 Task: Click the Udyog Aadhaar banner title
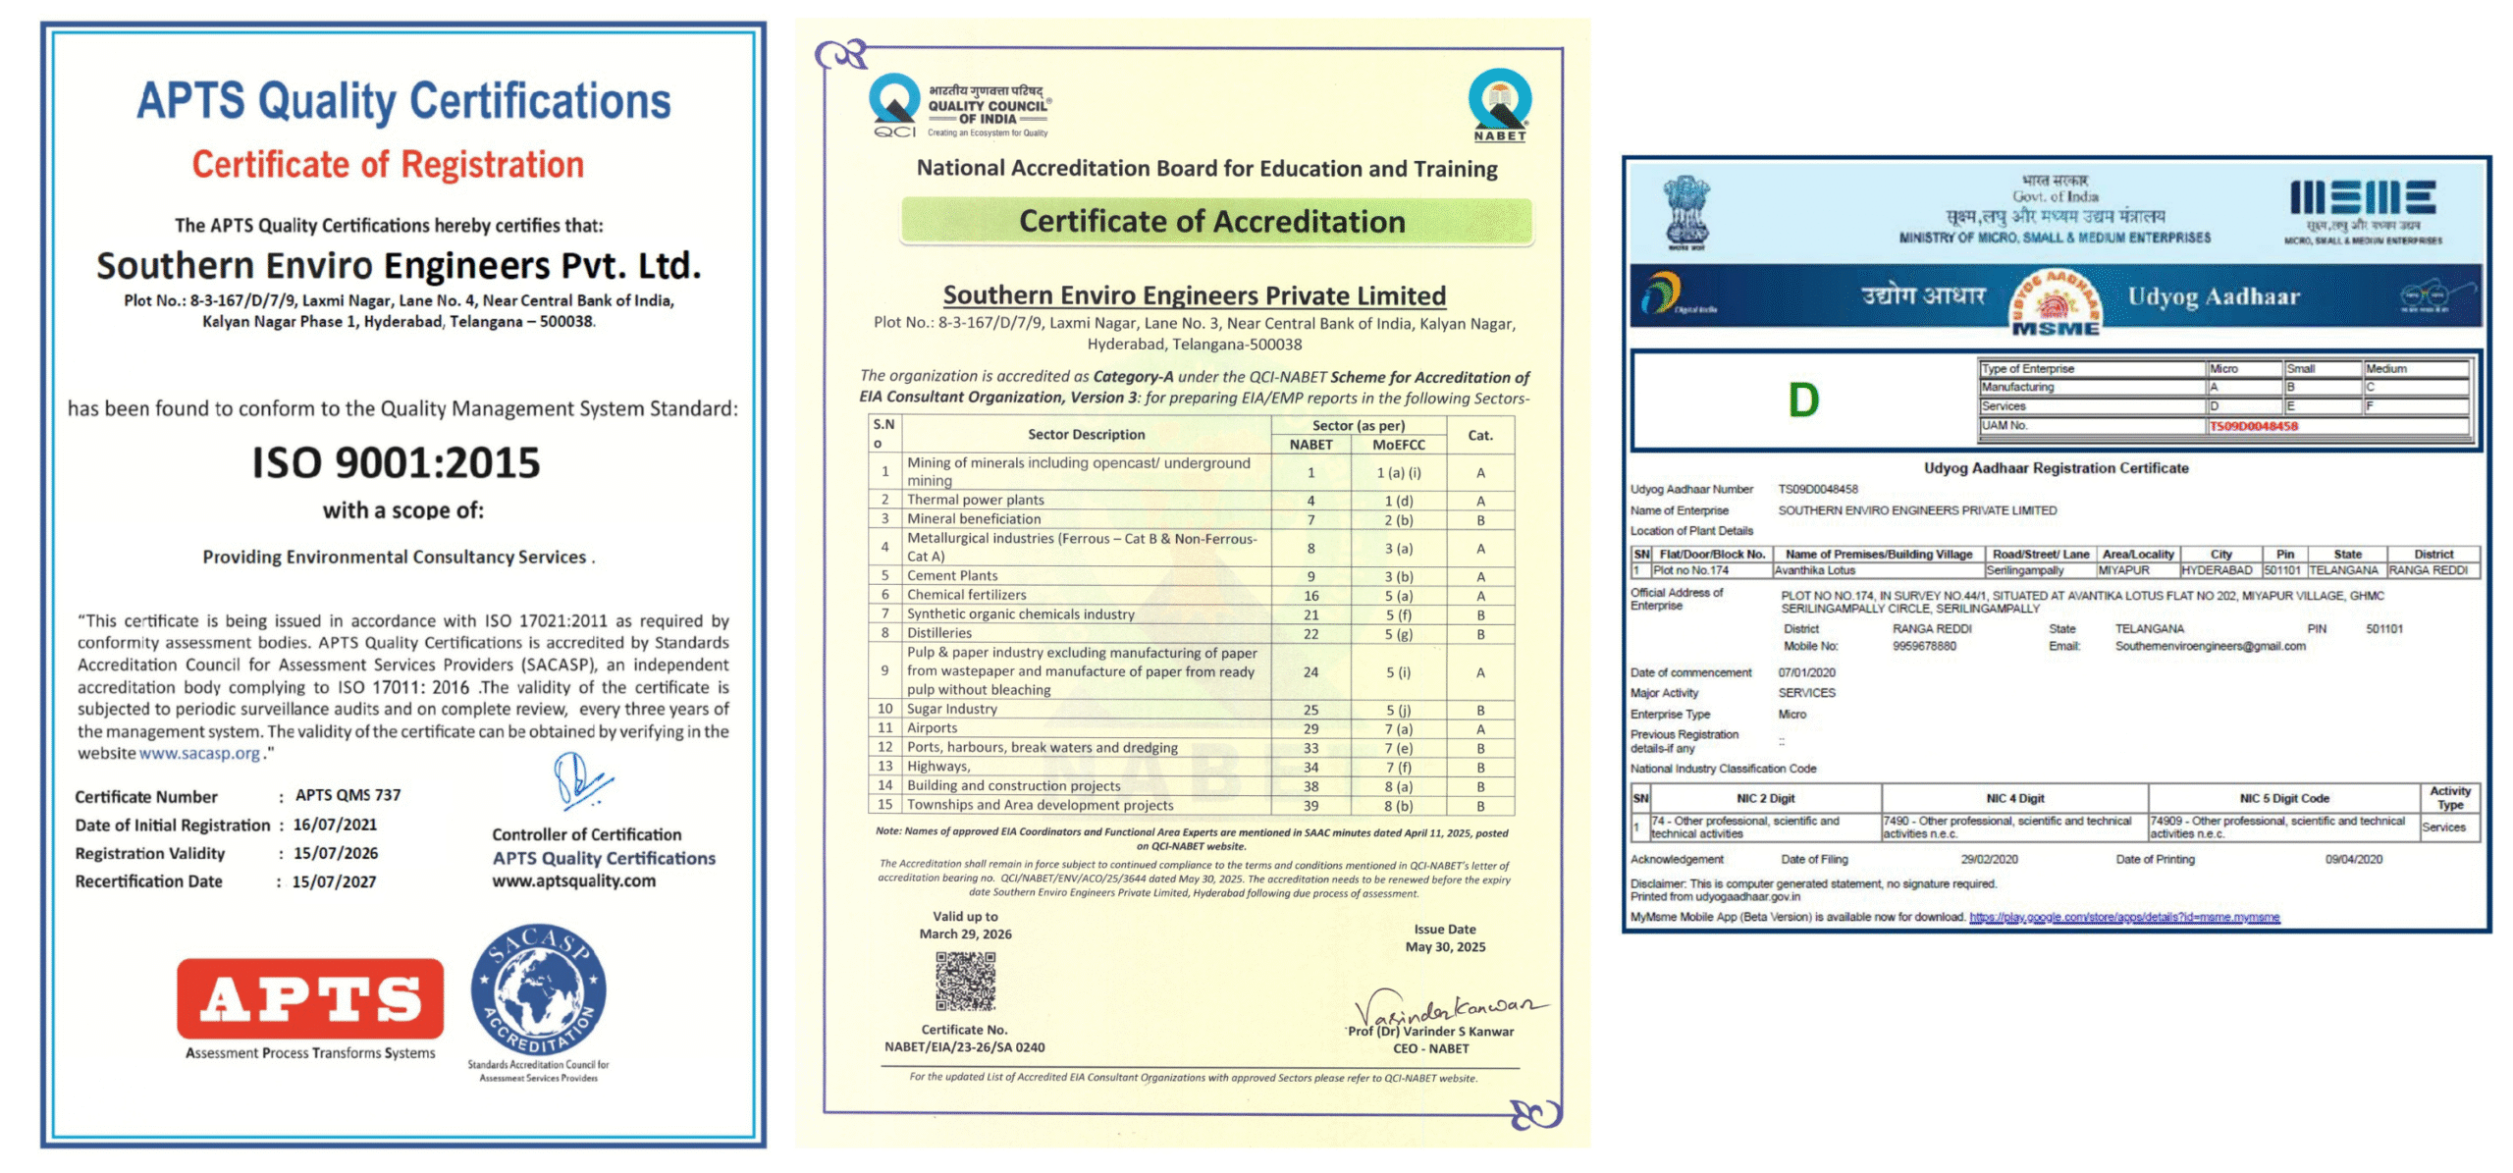[x=2213, y=297]
